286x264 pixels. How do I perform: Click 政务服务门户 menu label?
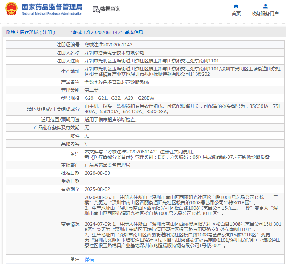tap(265, 13)
